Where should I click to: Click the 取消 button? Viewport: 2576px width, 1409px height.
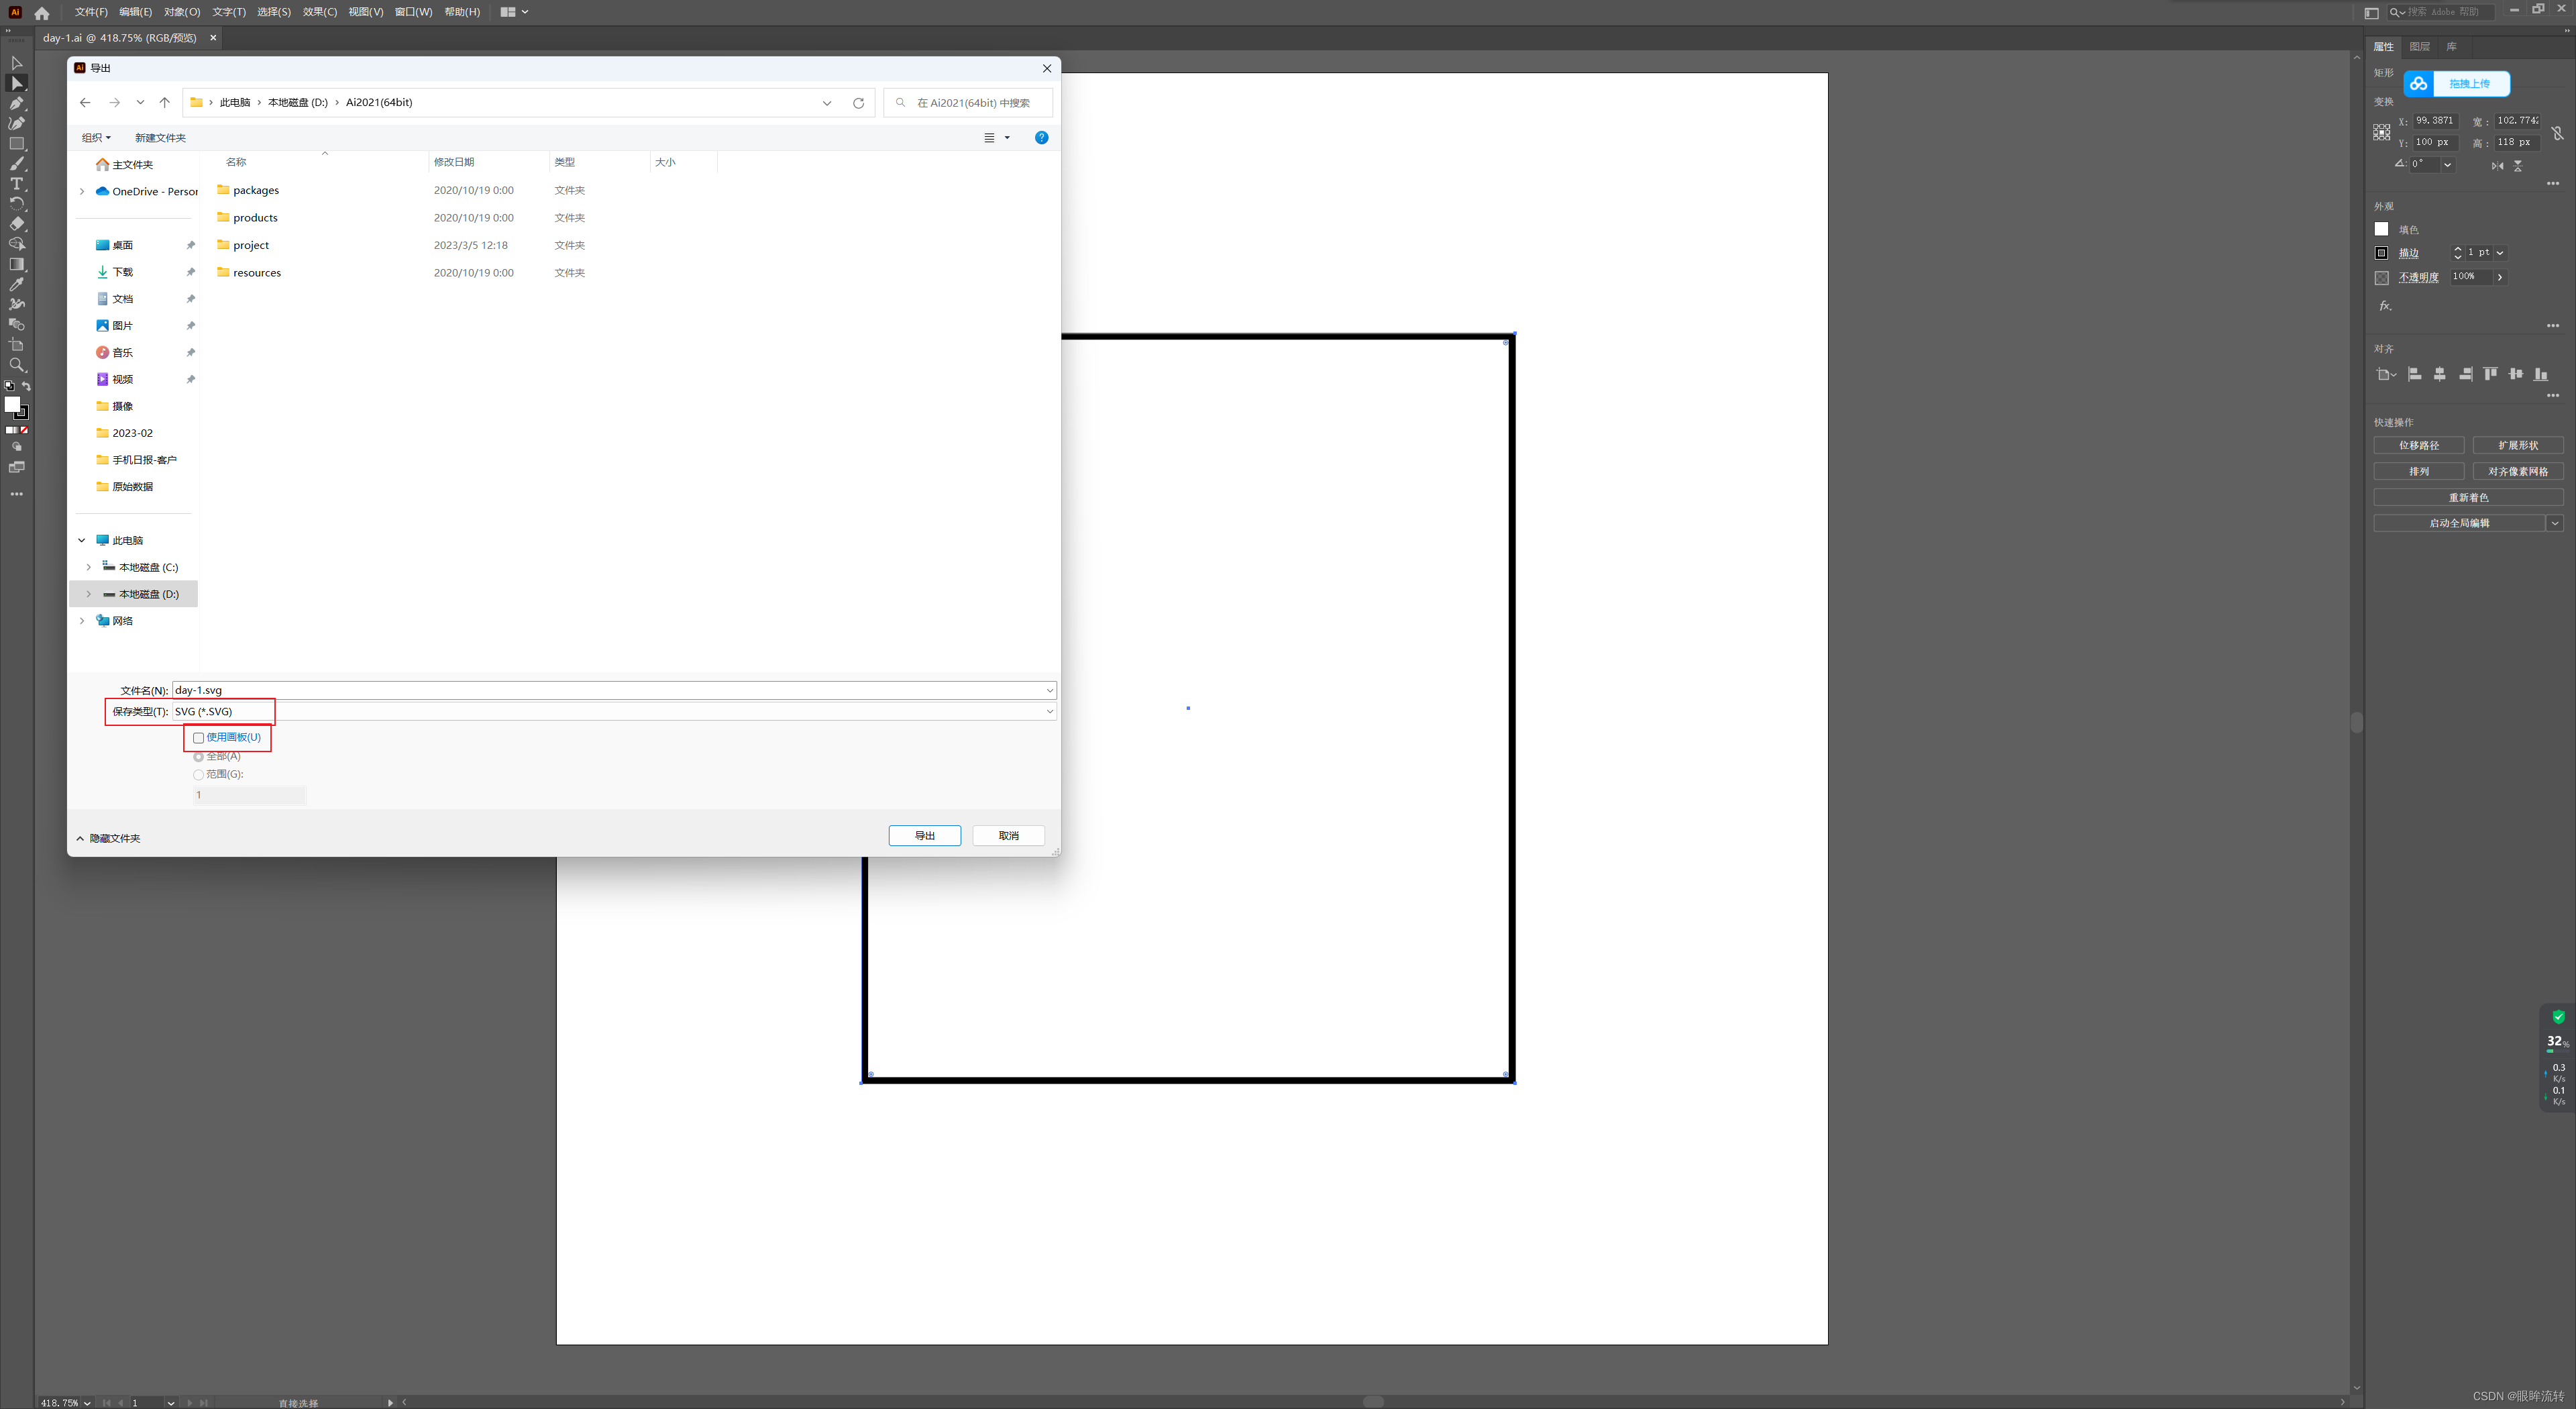[x=1009, y=836]
